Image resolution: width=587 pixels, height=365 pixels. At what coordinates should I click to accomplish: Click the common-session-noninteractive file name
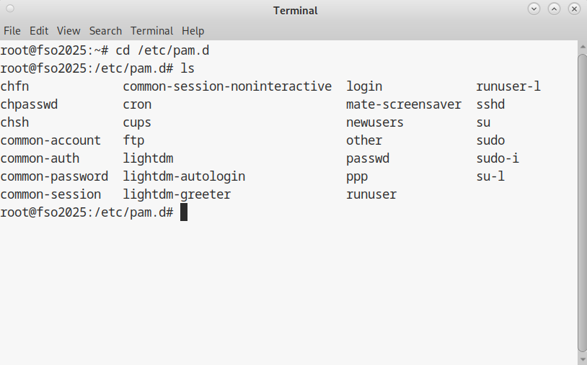227,86
